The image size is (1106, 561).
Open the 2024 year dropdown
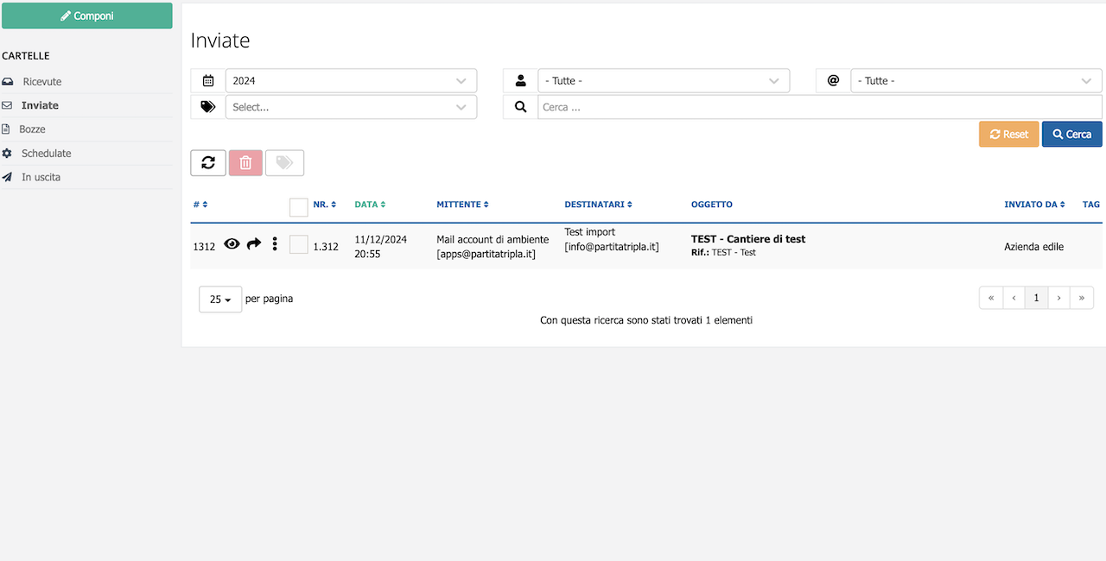pyautogui.click(x=351, y=81)
